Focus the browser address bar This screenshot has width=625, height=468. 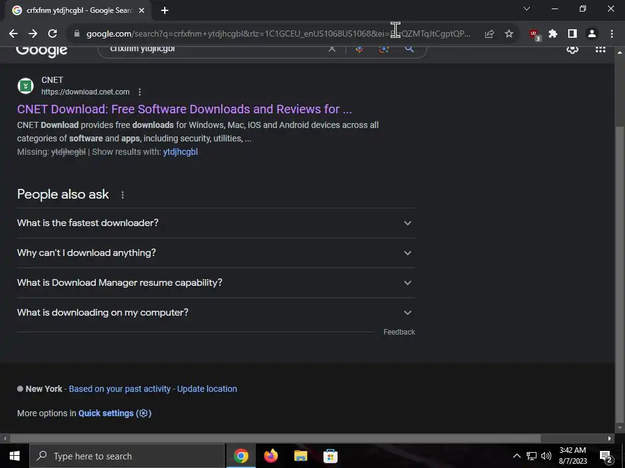(278, 34)
